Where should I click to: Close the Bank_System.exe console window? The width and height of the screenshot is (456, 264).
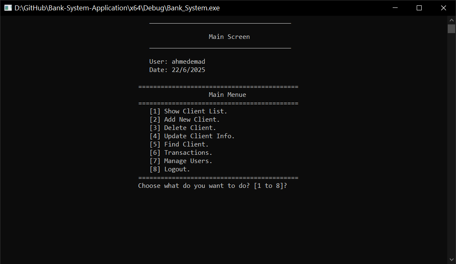click(444, 8)
